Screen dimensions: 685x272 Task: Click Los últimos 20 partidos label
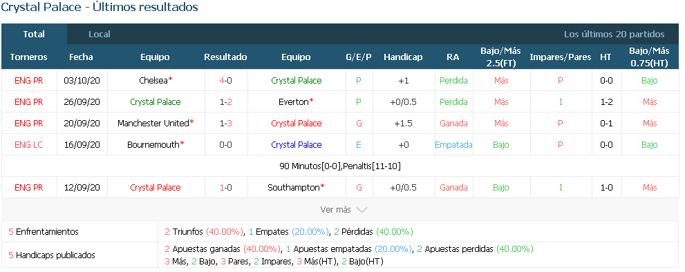(614, 34)
